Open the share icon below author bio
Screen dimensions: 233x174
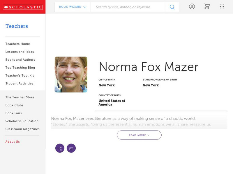coord(60,148)
